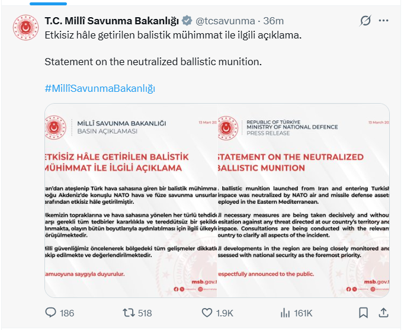The height and width of the screenshot is (330, 404).
Task: Bookmark this post
Action: pyautogui.click(x=363, y=312)
